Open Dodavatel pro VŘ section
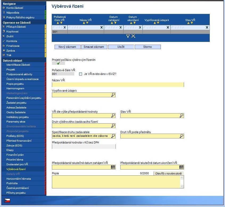This screenshot has height=207, width=225. click(17, 164)
